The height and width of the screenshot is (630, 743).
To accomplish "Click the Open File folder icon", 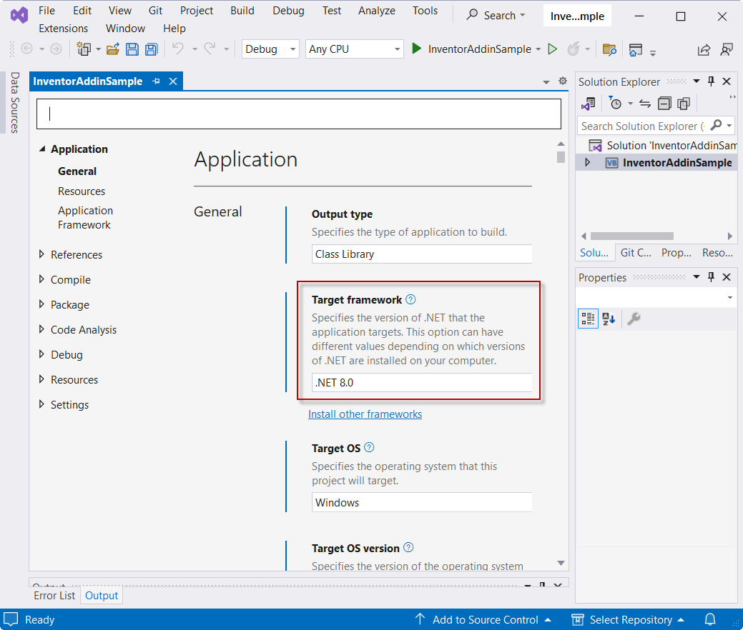I will [113, 49].
